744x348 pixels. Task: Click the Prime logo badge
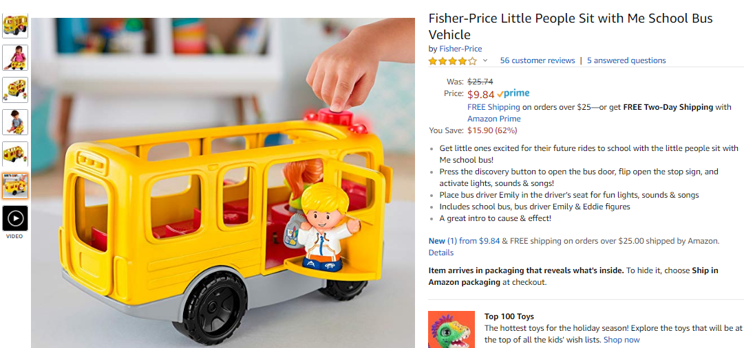[513, 93]
